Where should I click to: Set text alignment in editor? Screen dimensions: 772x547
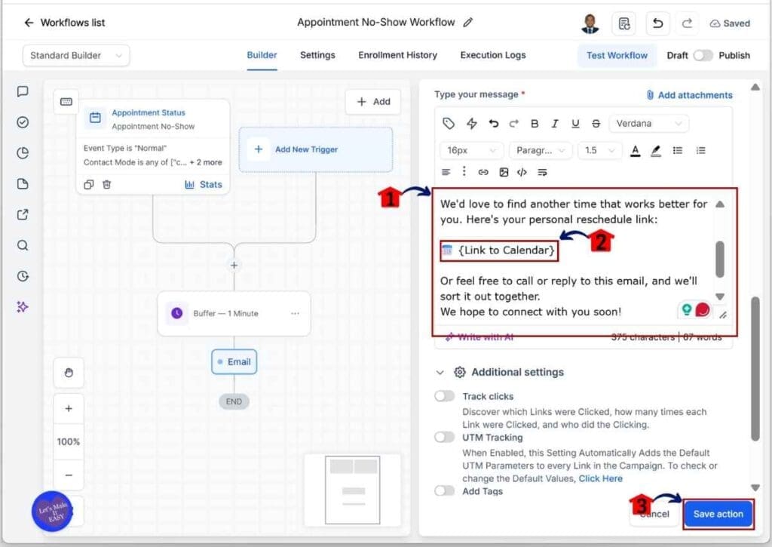[x=446, y=172]
